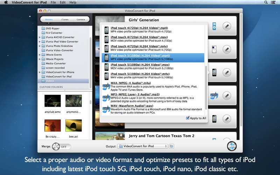280x175 pixels.
Task: Open Notification Center list icon
Action: [273, 2]
